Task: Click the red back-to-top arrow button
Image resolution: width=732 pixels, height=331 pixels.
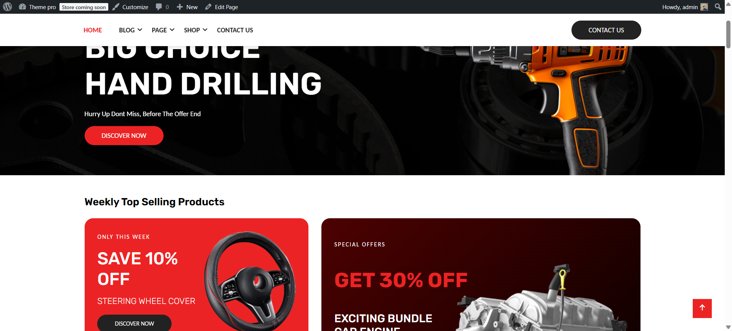Action: 702,308
